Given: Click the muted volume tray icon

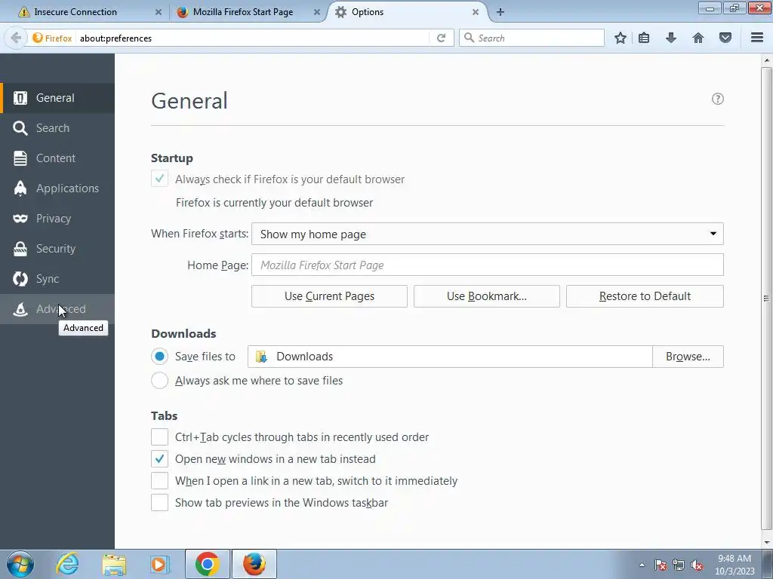Looking at the screenshot, I should (697, 565).
